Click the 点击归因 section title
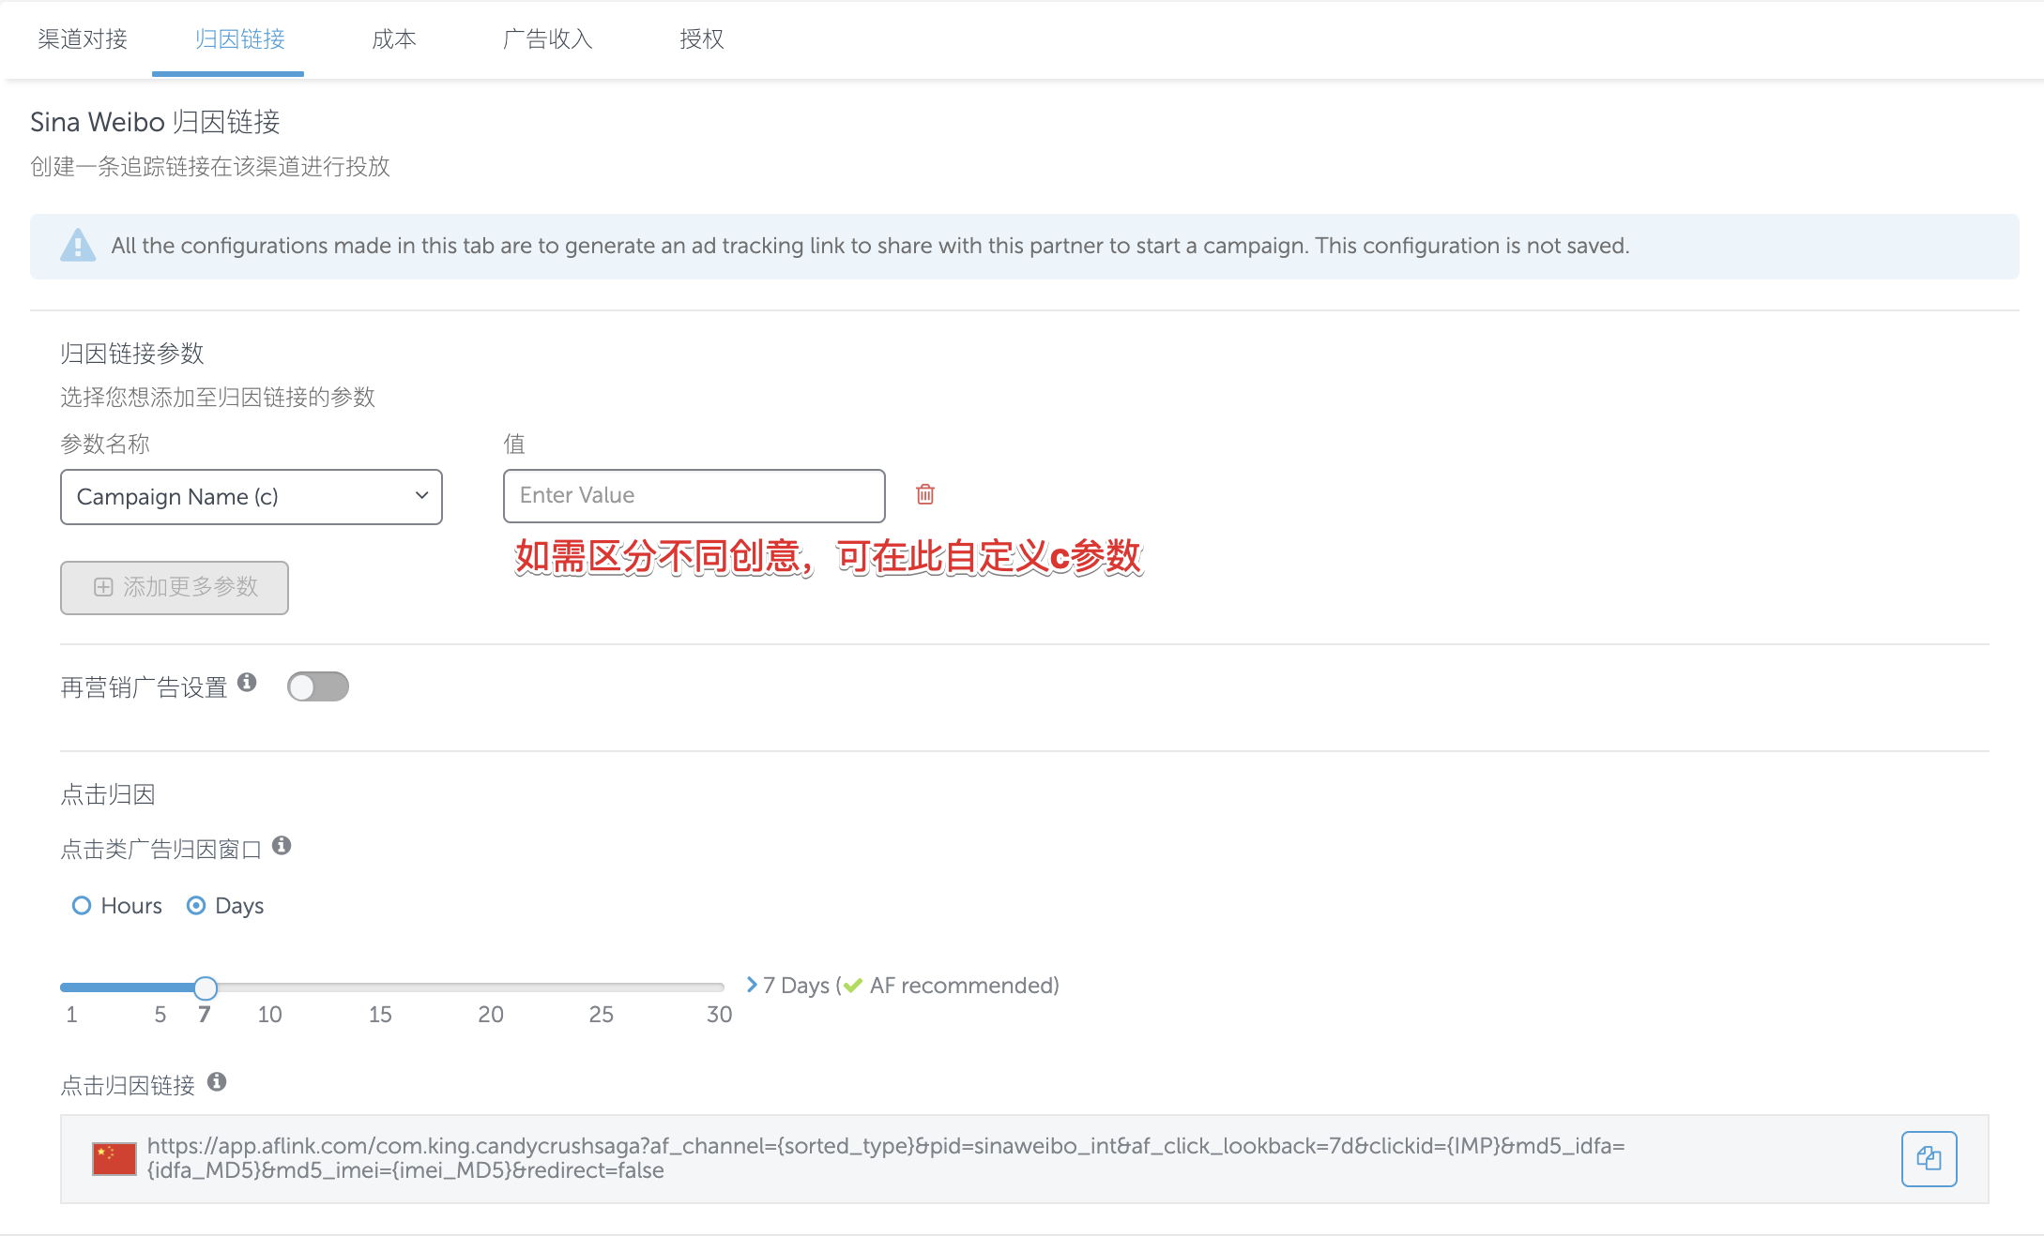Viewport: 2044px width, 1236px height. click(x=108, y=794)
